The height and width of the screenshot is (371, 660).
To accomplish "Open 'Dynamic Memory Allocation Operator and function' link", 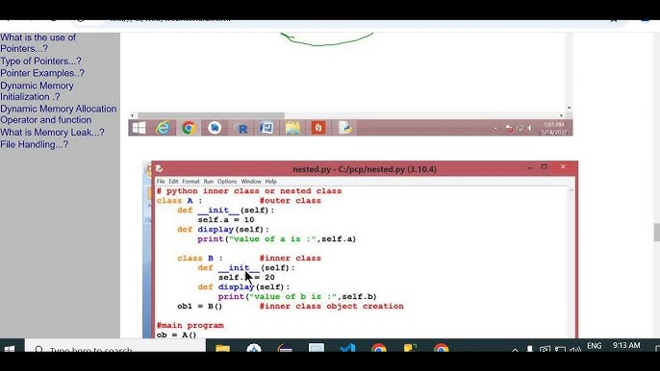I will coord(58,114).
